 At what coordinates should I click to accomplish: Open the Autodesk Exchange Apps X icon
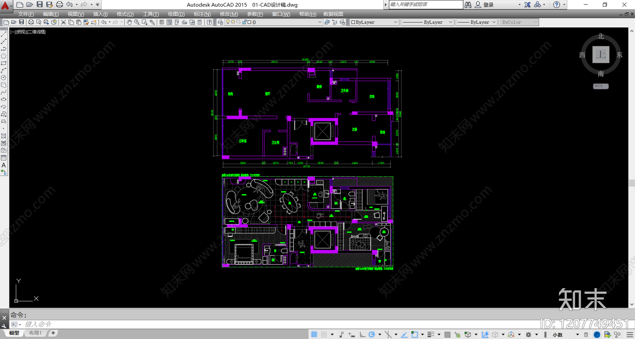527,5
